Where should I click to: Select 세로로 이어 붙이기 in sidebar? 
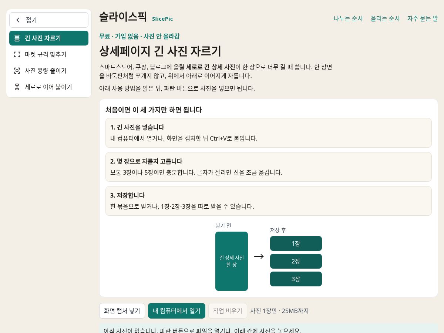click(x=49, y=87)
